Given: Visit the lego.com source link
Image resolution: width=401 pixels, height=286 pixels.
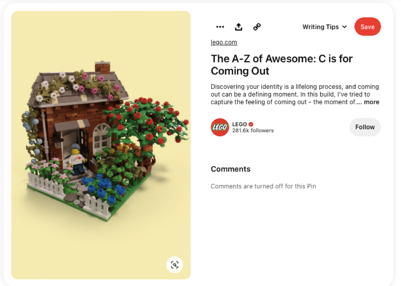Looking at the screenshot, I should coord(224,42).
